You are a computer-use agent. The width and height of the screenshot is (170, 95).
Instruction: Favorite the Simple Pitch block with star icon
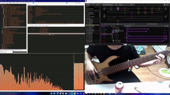(x=165, y=26)
